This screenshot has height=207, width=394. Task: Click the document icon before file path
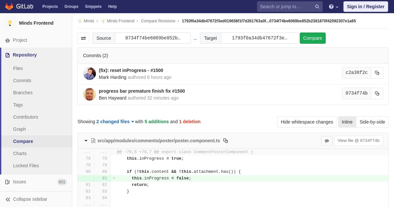coord(93,141)
